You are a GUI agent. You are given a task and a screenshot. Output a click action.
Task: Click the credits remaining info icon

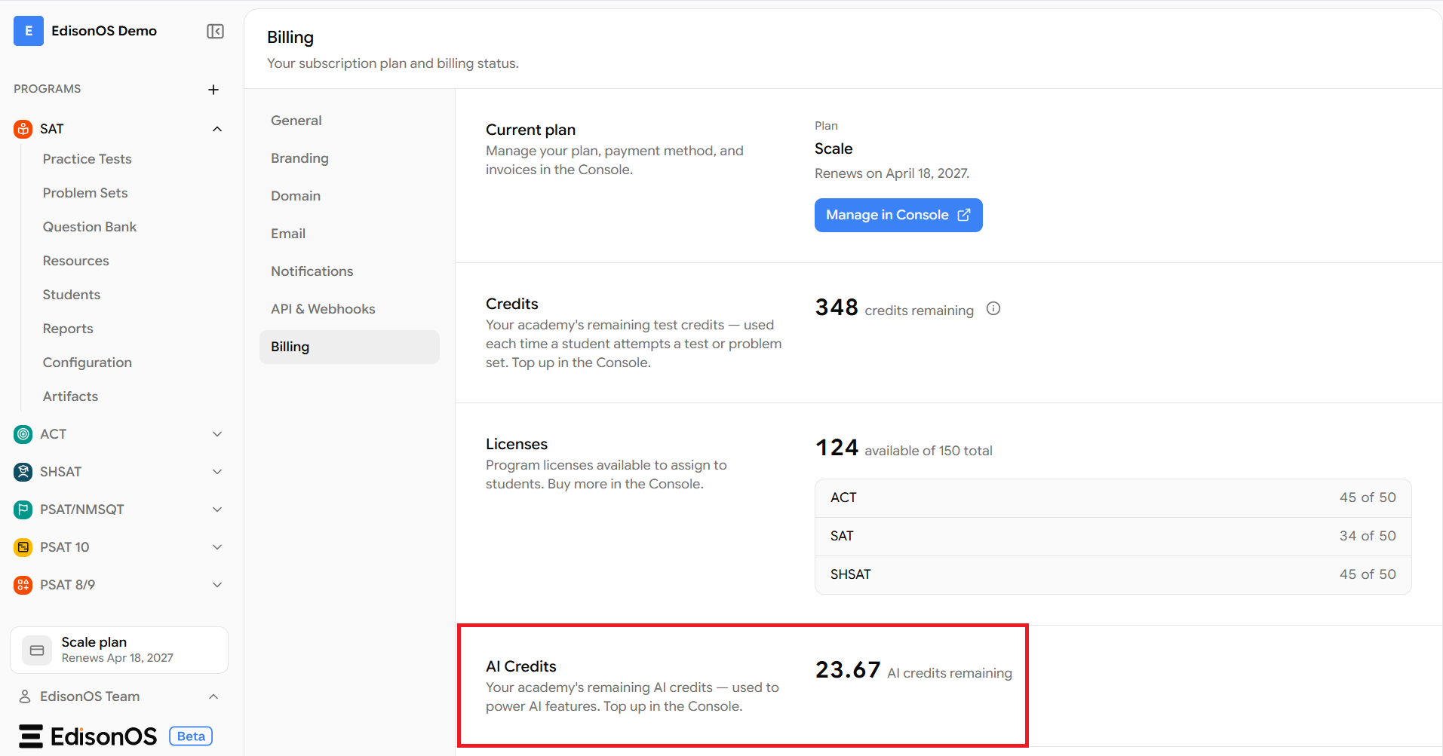[993, 308]
